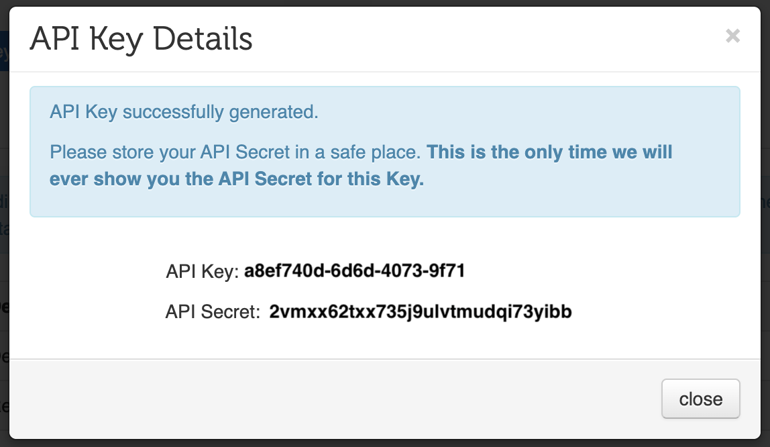Click the dimmed blue button behind the dialog

tap(4, 55)
